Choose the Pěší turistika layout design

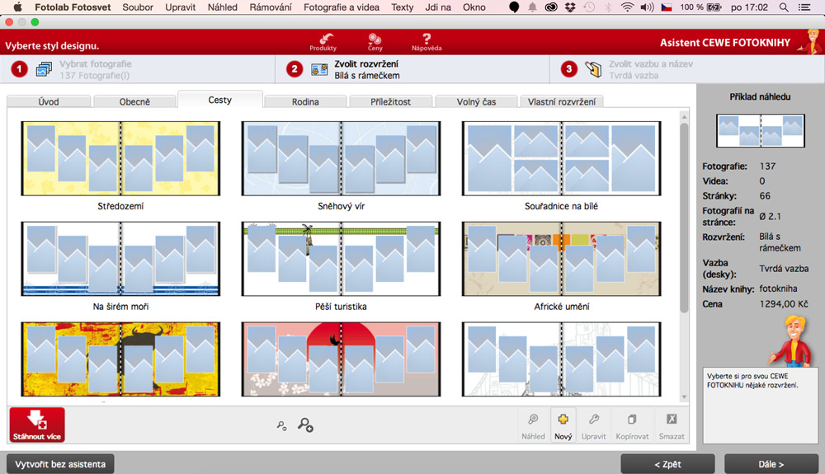(341, 260)
